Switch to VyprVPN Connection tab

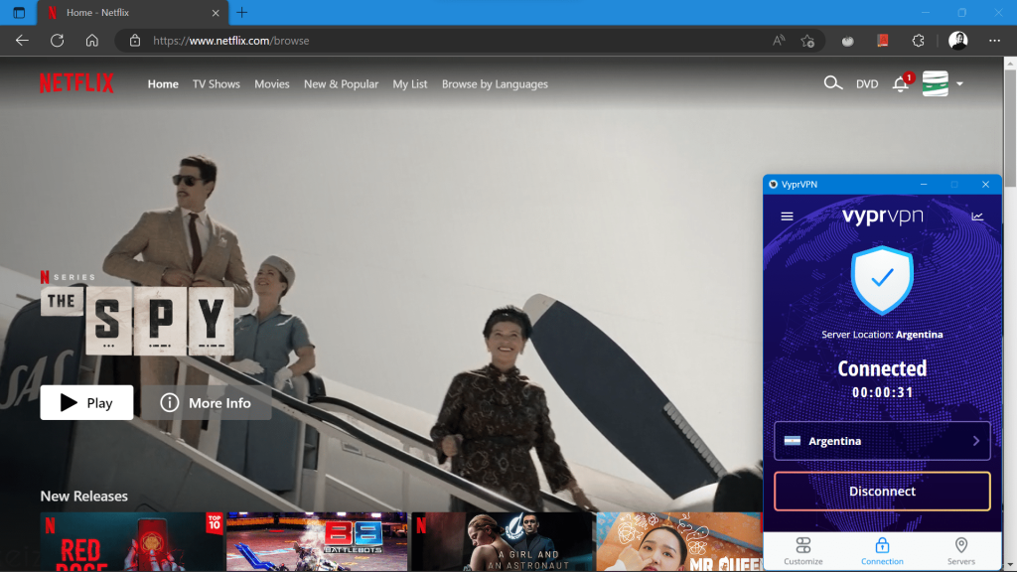882,551
